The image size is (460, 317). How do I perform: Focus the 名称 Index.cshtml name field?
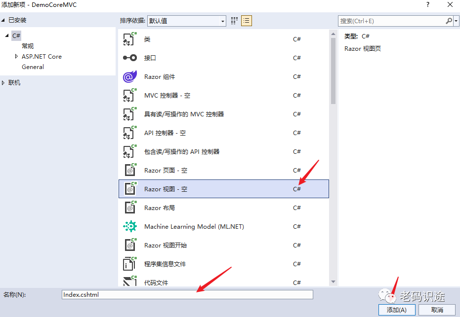point(187,294)
